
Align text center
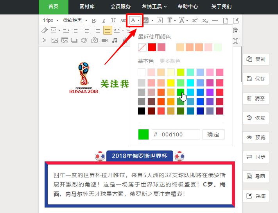[x=87, y=30]
